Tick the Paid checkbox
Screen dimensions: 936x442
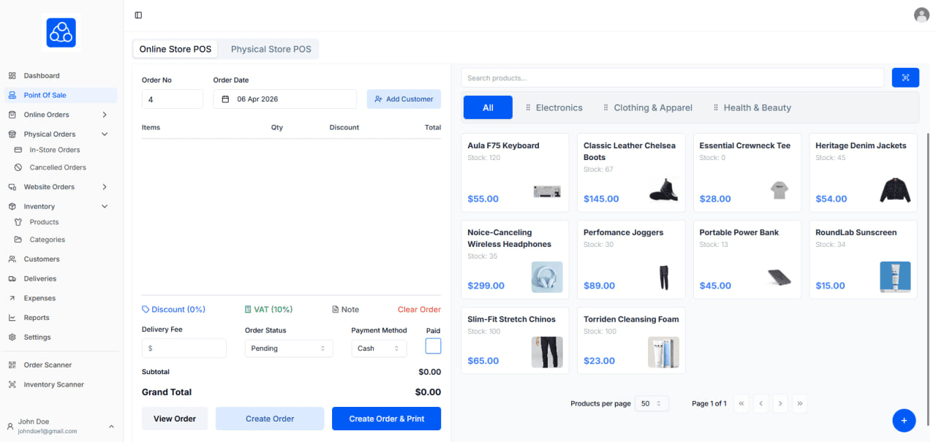click(x=433, y=346)
